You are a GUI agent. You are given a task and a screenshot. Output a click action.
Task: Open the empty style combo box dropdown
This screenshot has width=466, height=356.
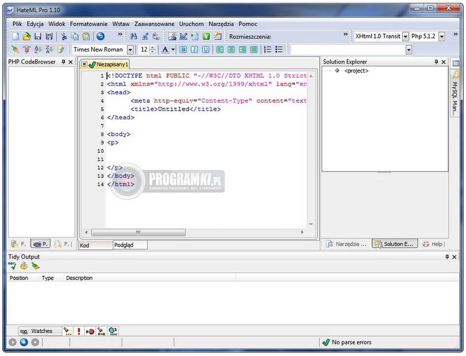(x=409, y=50)
